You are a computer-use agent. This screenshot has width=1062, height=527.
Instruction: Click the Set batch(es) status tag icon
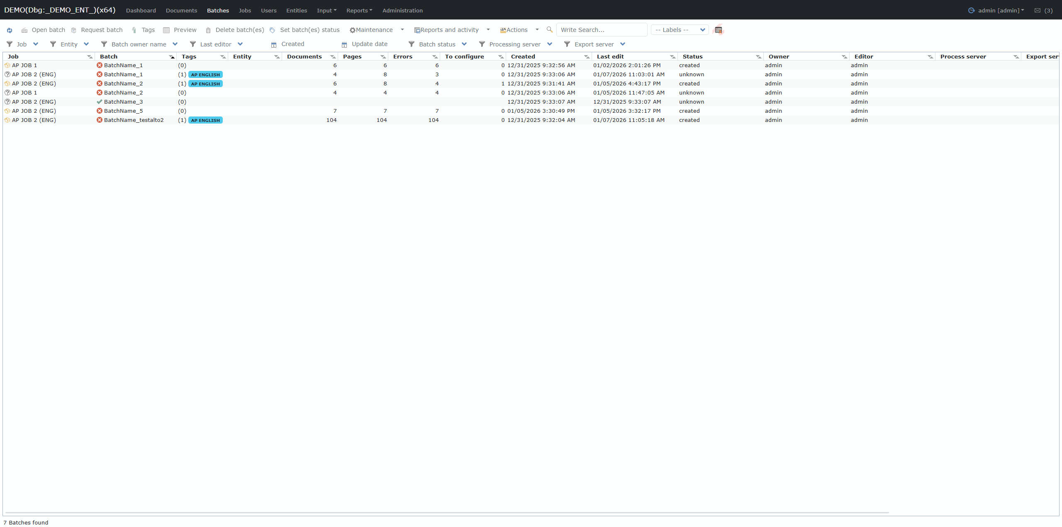pos(273,30)
